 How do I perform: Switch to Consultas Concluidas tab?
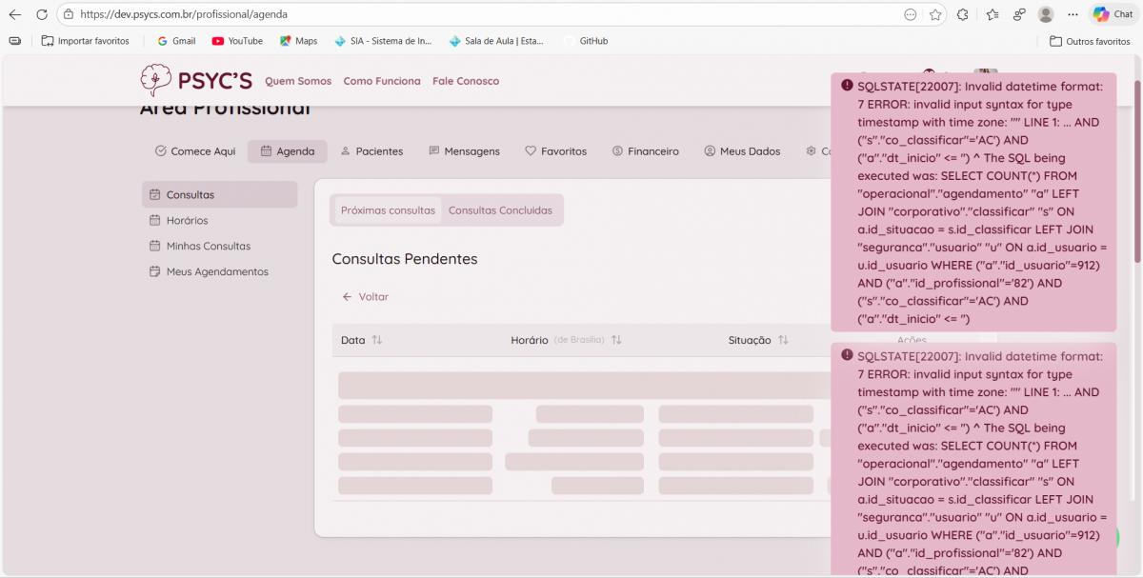pyautogui.click(x=500, y=210)
